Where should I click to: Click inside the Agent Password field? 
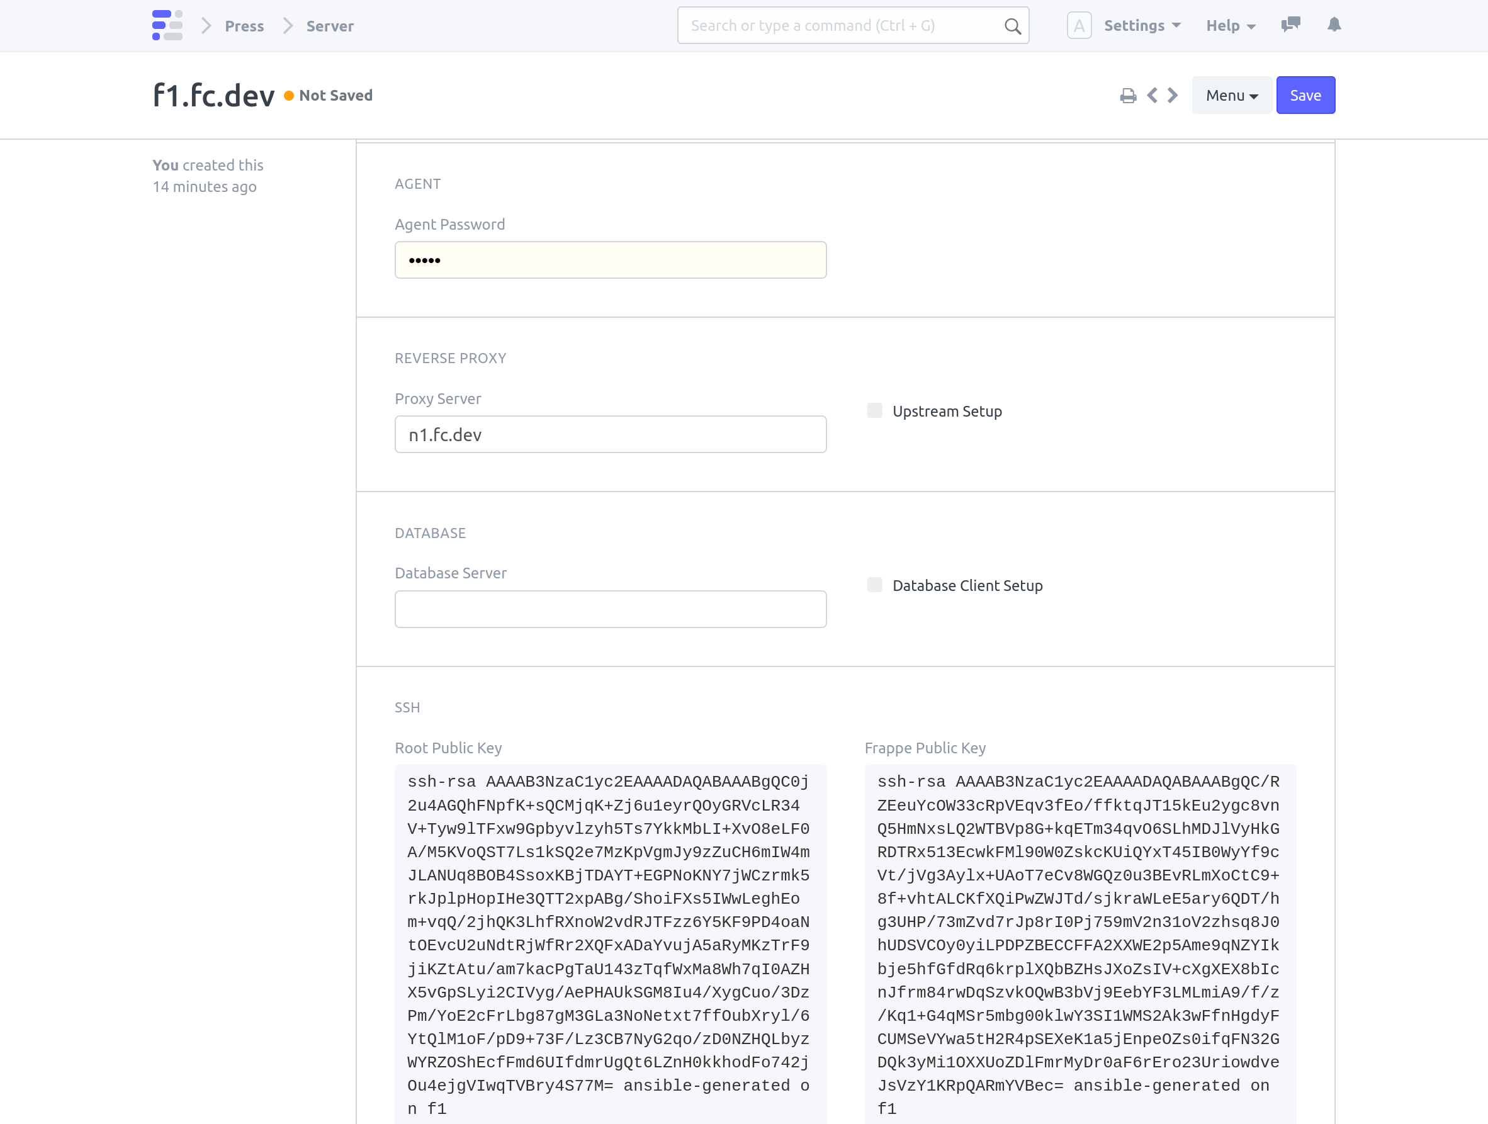pos(609,260)
